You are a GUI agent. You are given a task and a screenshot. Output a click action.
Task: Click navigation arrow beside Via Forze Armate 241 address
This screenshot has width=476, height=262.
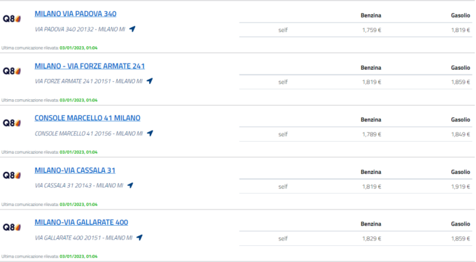click(150, 81)
